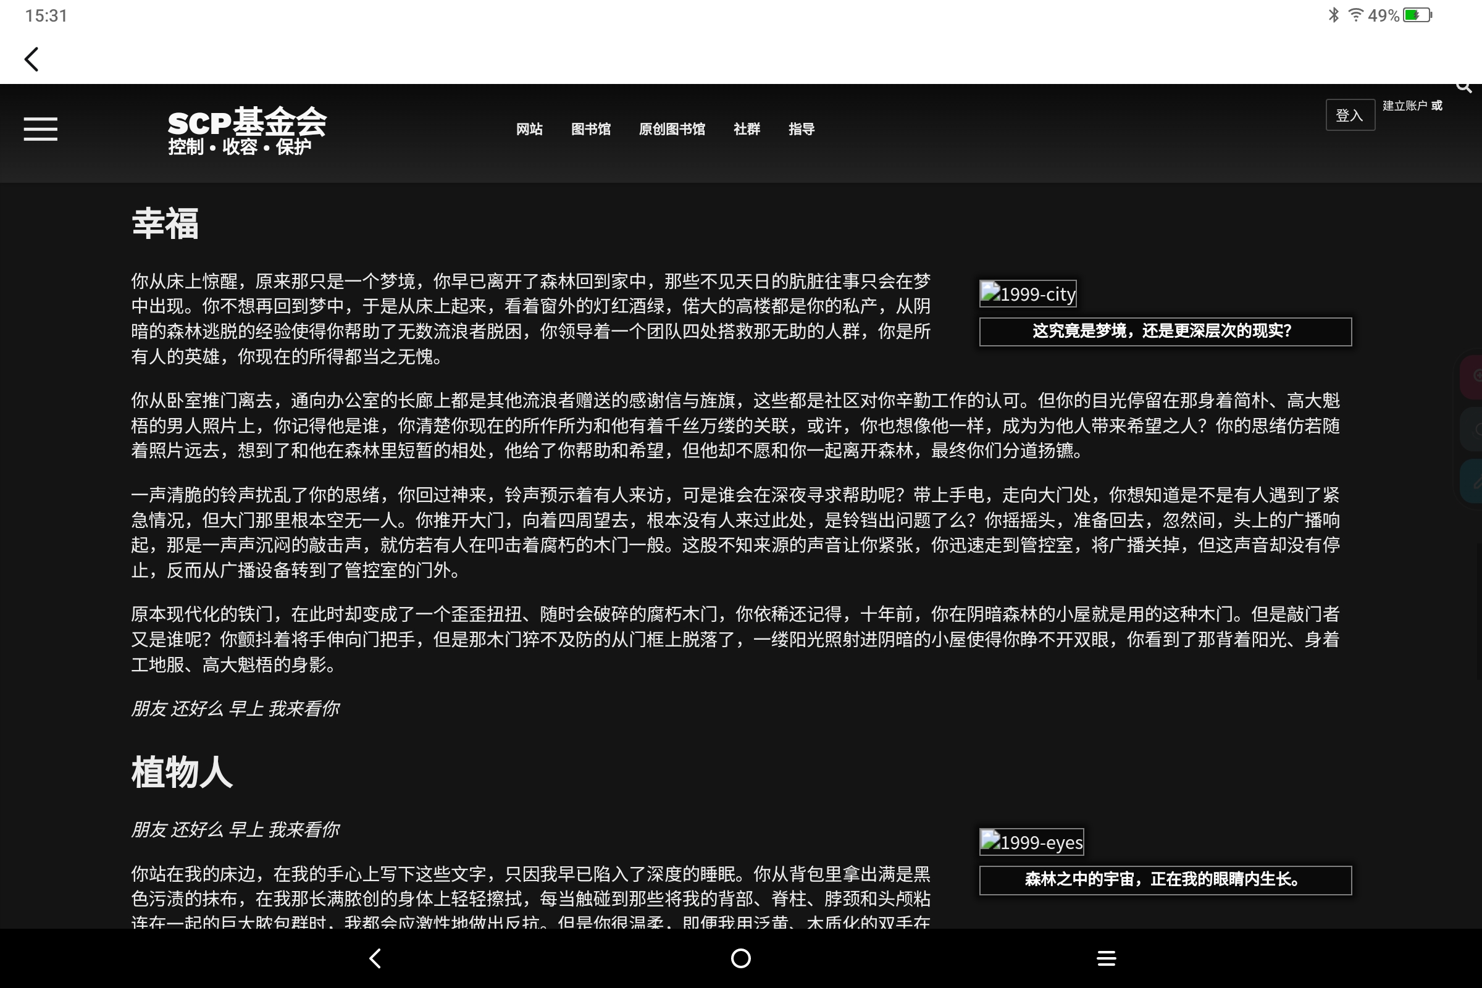1482x988 pixels.
Task: Open the broken 1999-city image
Action: click(x=1028, y=294)
